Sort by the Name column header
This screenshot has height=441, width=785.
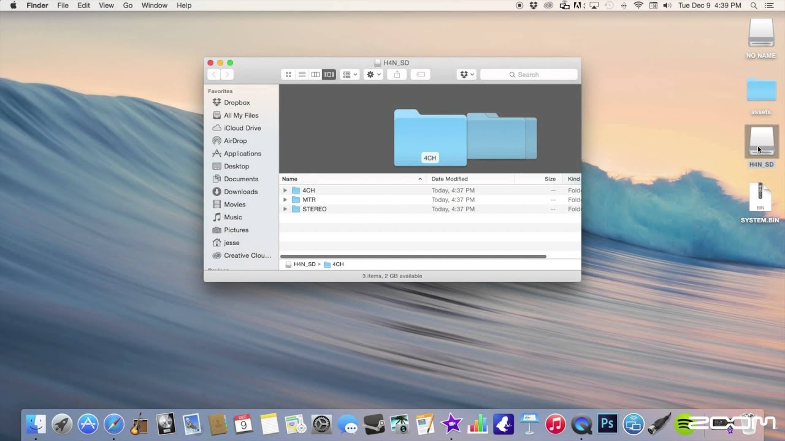[x=353, y=179]
